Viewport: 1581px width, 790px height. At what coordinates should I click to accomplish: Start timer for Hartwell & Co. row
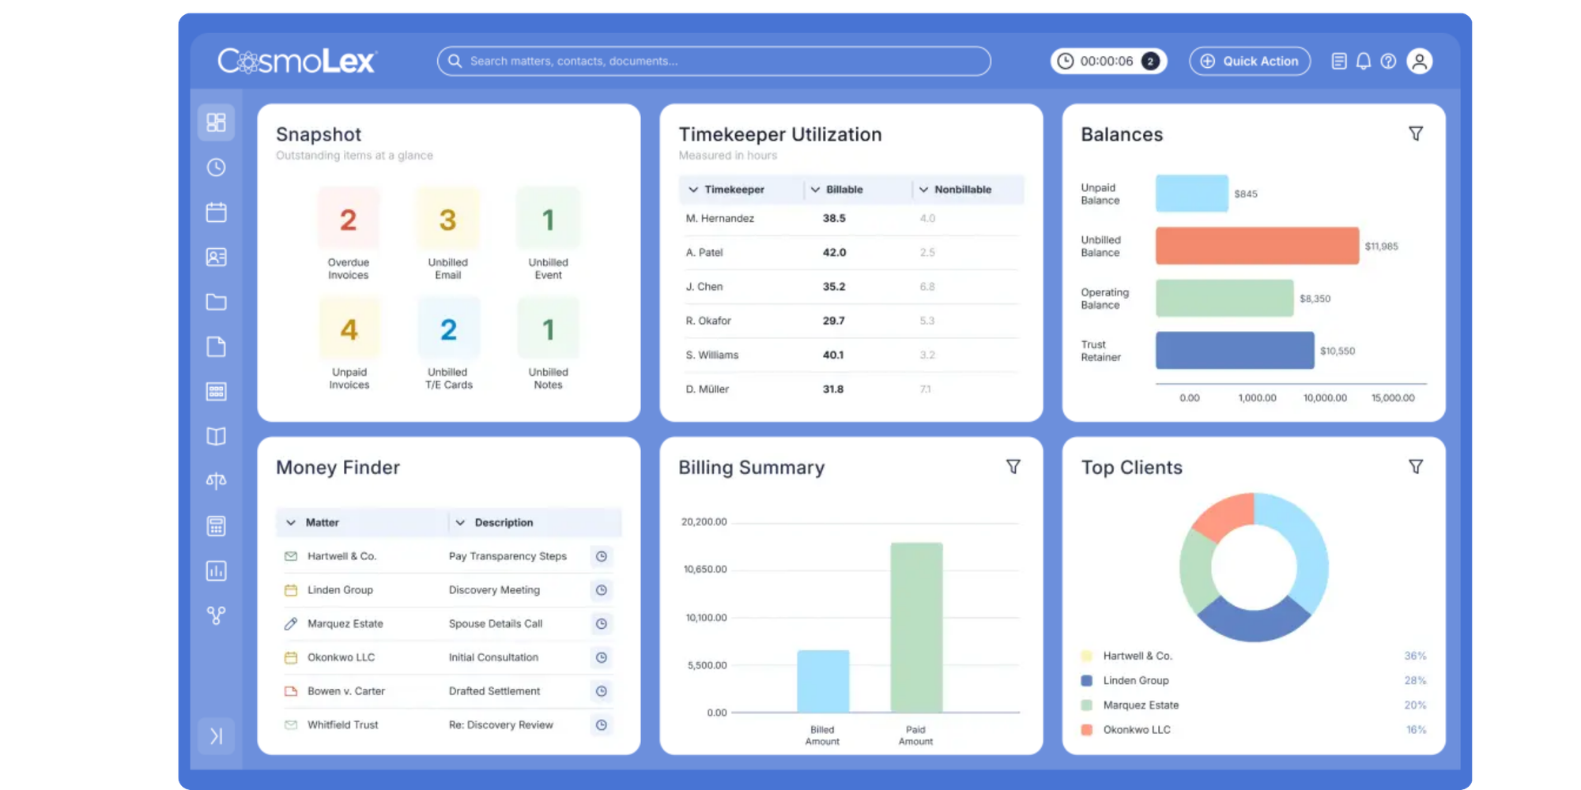pyautogui.click(x=602, y=556)
